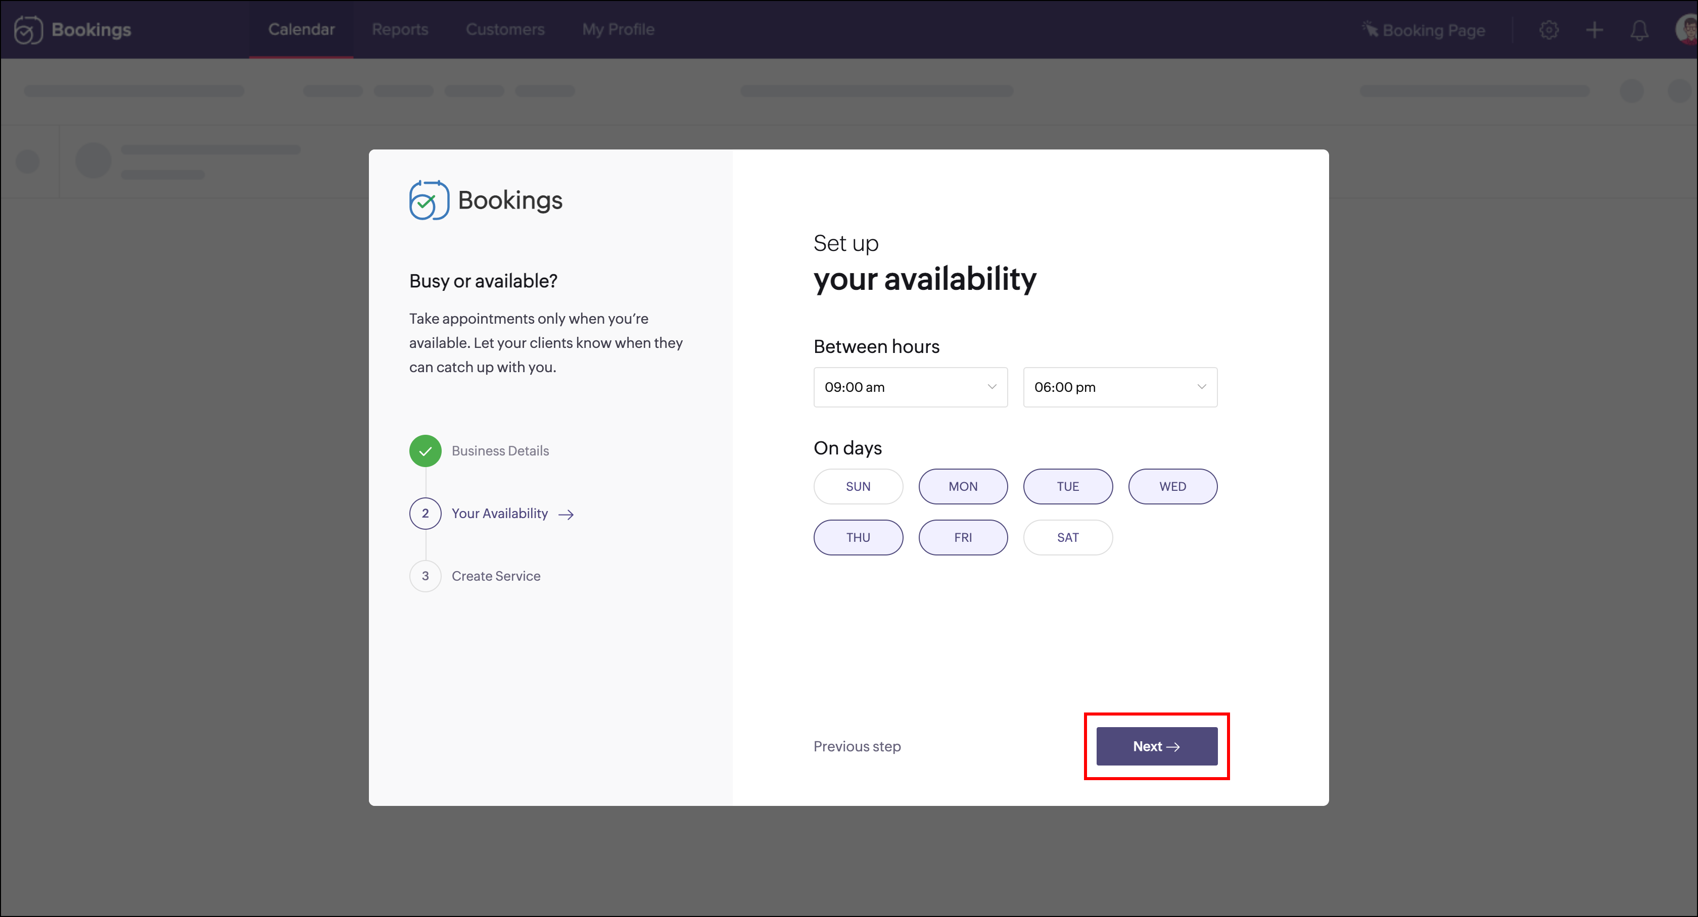The width and height of the screenshot is (1698, 917).
Task: Click the plus add icon in header
Action: (1594, 30)
